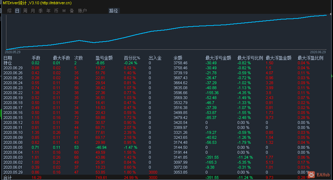Click the 日期 column header

coord(8,58)
